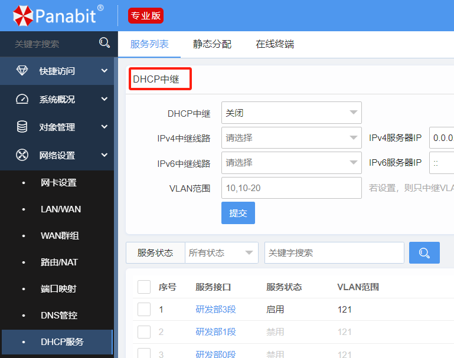Open the 研发部0段 service link

point(215,354)
